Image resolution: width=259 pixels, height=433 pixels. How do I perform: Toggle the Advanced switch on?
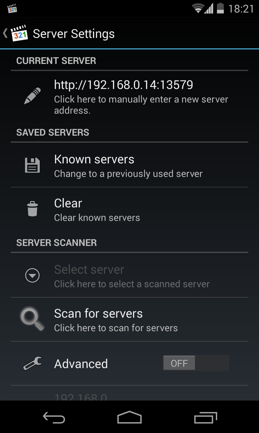pyautogui.click(x=196, y=363)
